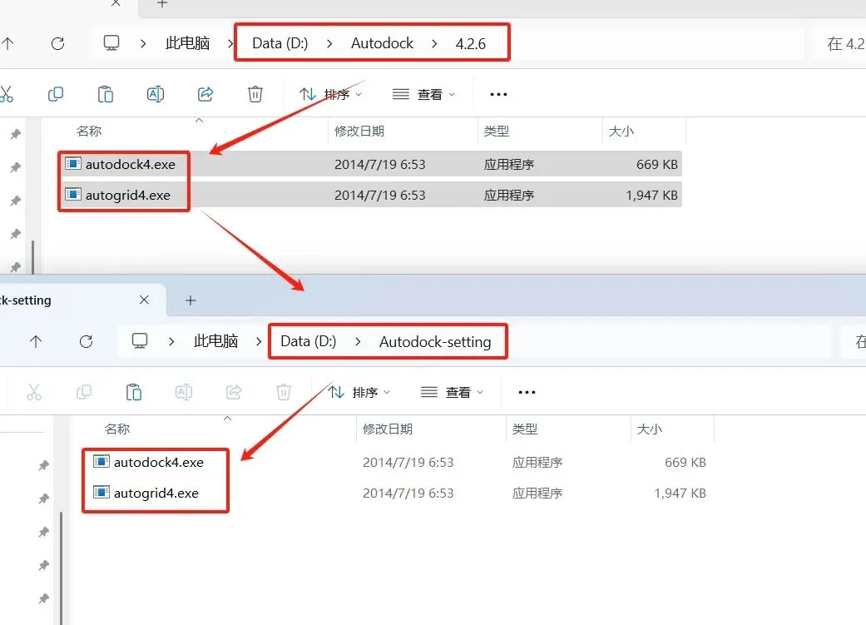This screenshot has height=625, width=866.
Task: Expand chevron after Data (D:) in 4.2.6 window
Action: [x=329, y=43]
